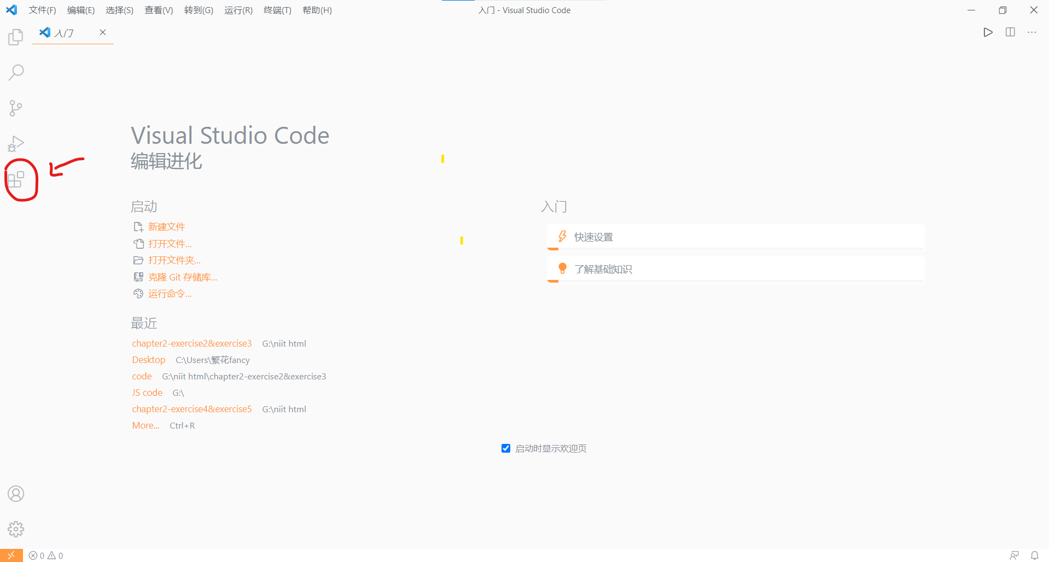
Task: Open the 选择(S) menu
Action: coord(119,10)
